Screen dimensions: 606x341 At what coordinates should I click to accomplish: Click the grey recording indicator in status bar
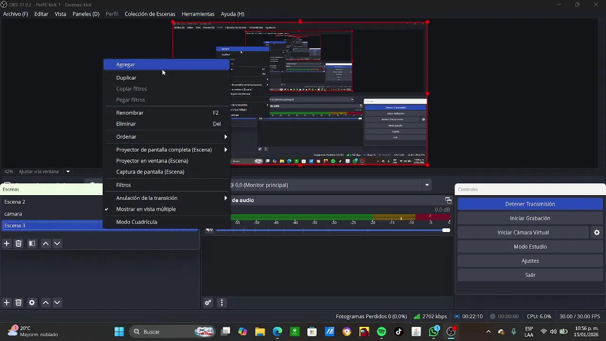pyautogui.click(x=492, y=316)
